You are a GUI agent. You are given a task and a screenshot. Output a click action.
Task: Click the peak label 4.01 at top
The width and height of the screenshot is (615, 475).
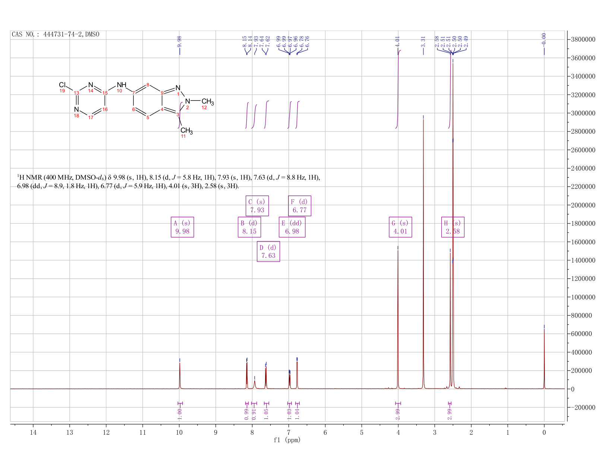pos(397,41)
